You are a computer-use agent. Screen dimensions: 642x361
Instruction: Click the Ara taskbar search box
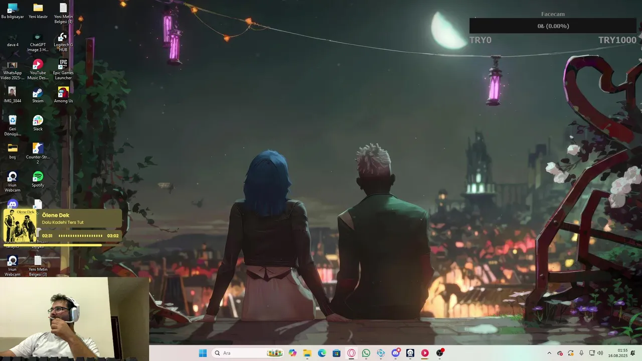[248, 353]
